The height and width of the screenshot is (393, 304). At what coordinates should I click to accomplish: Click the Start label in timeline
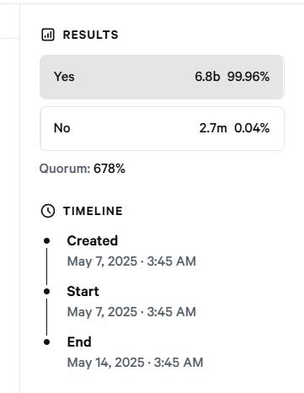[83, 292]
